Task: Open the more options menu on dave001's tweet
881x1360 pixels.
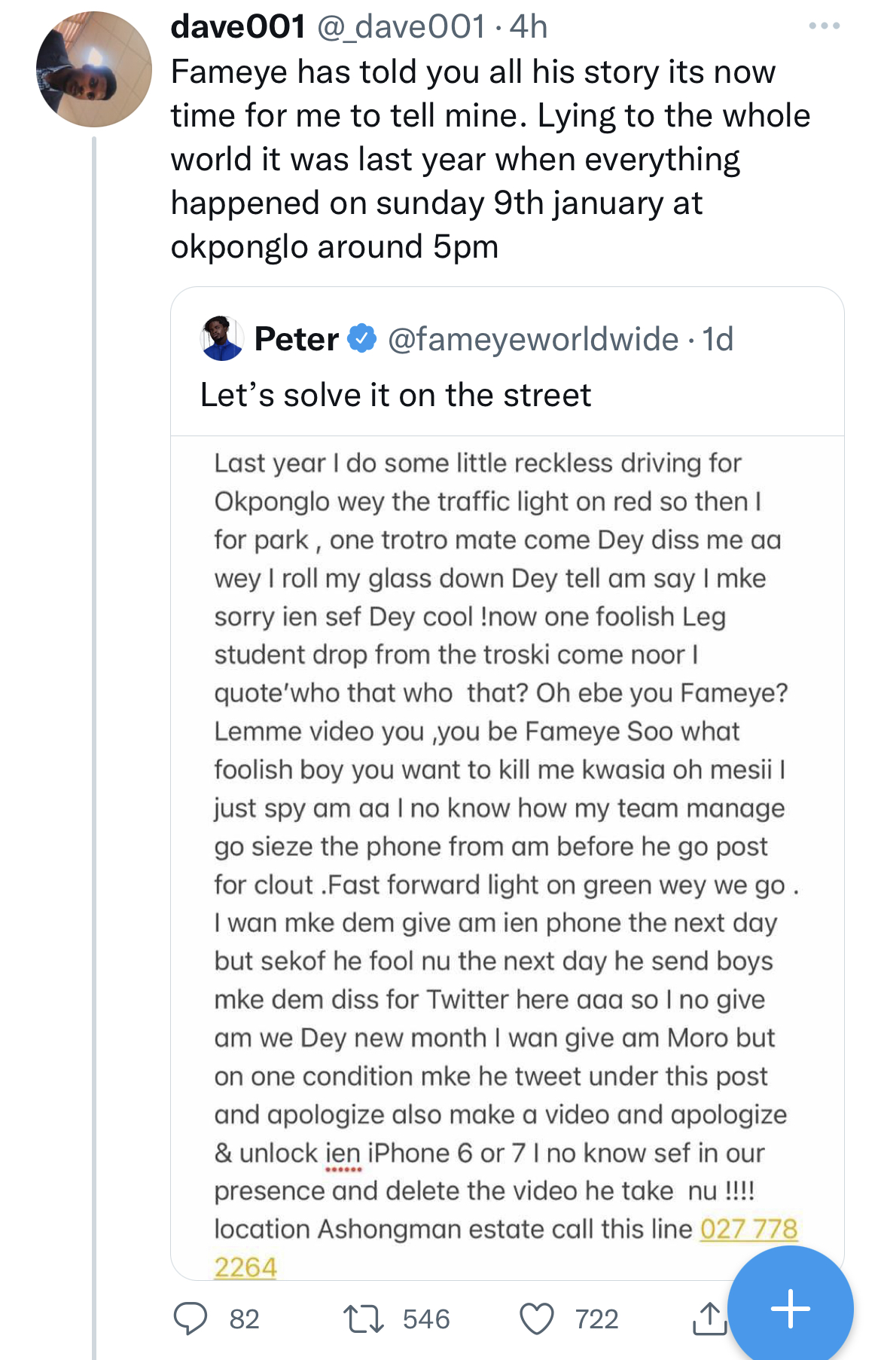Action: (x=824, y=26)
